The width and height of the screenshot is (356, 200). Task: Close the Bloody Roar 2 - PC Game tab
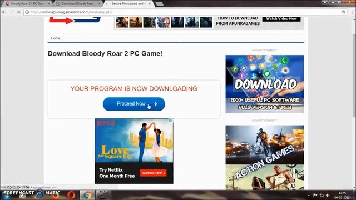[48, 4]
